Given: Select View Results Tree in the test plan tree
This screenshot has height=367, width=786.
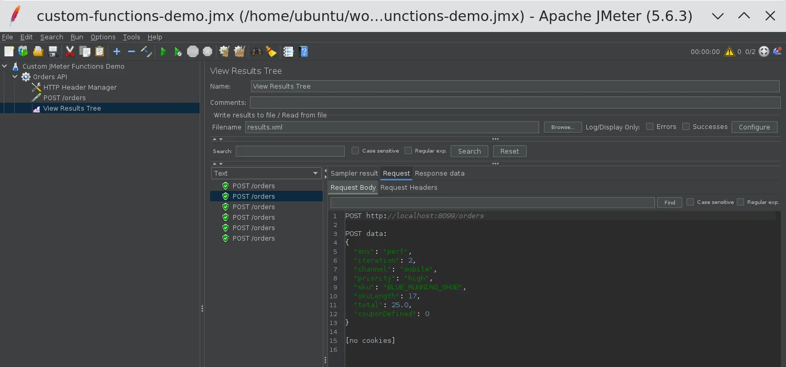Looking at the screenshot, I should tap(72, 108).
